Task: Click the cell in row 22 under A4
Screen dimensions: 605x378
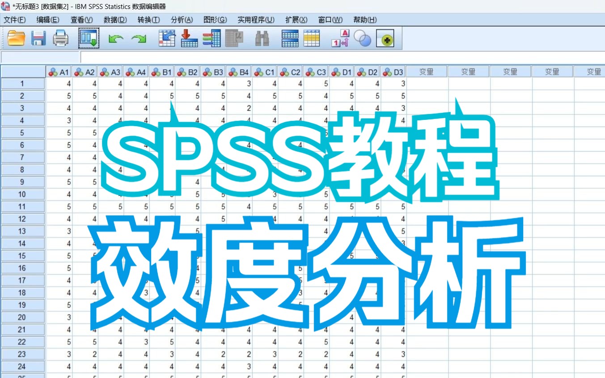Action: 136,342
